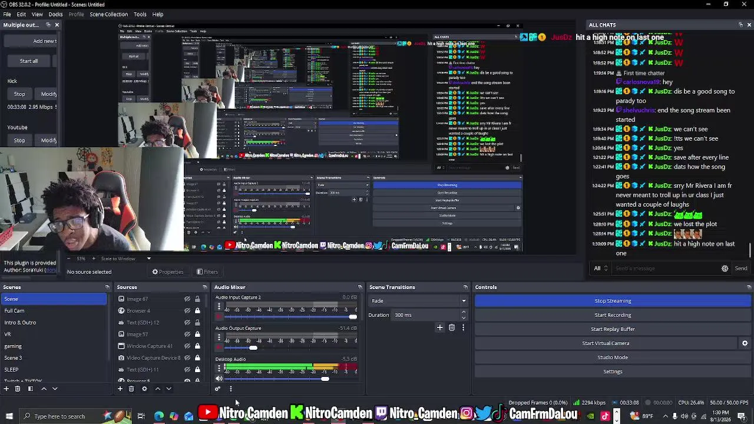Start the Virtual Camera
Viewport: 754px width, 424px height.
tap(606, 343)
